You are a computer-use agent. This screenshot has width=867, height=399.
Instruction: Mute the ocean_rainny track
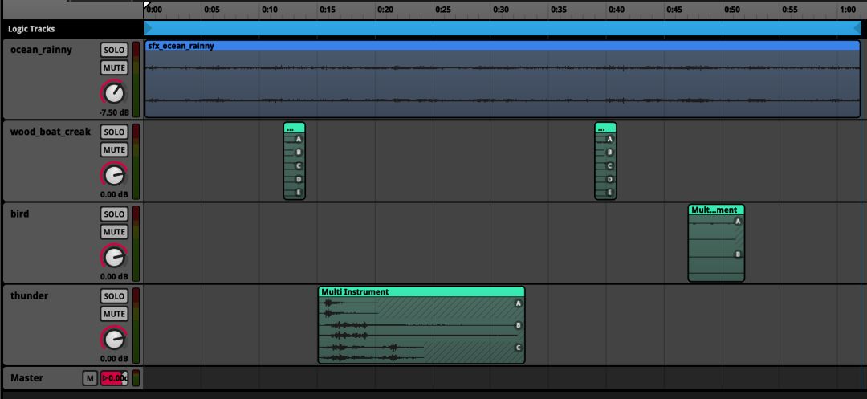pos(114,68)
